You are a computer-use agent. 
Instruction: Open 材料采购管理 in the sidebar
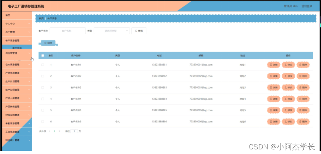point(17,115)
